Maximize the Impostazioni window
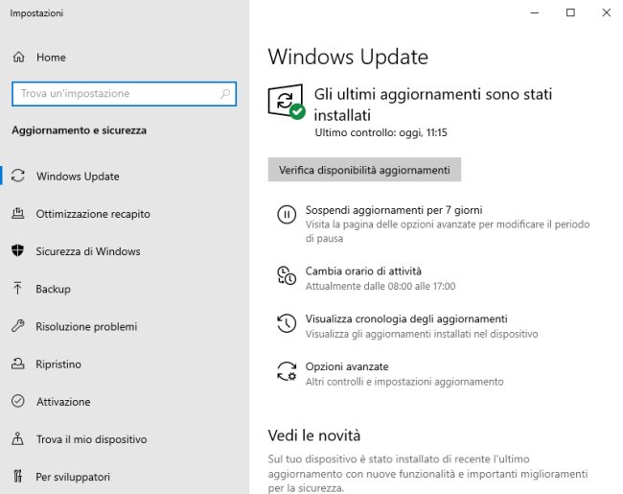This screenshot has width=623, height=494. pyautogui.click(x=570, y=12)
